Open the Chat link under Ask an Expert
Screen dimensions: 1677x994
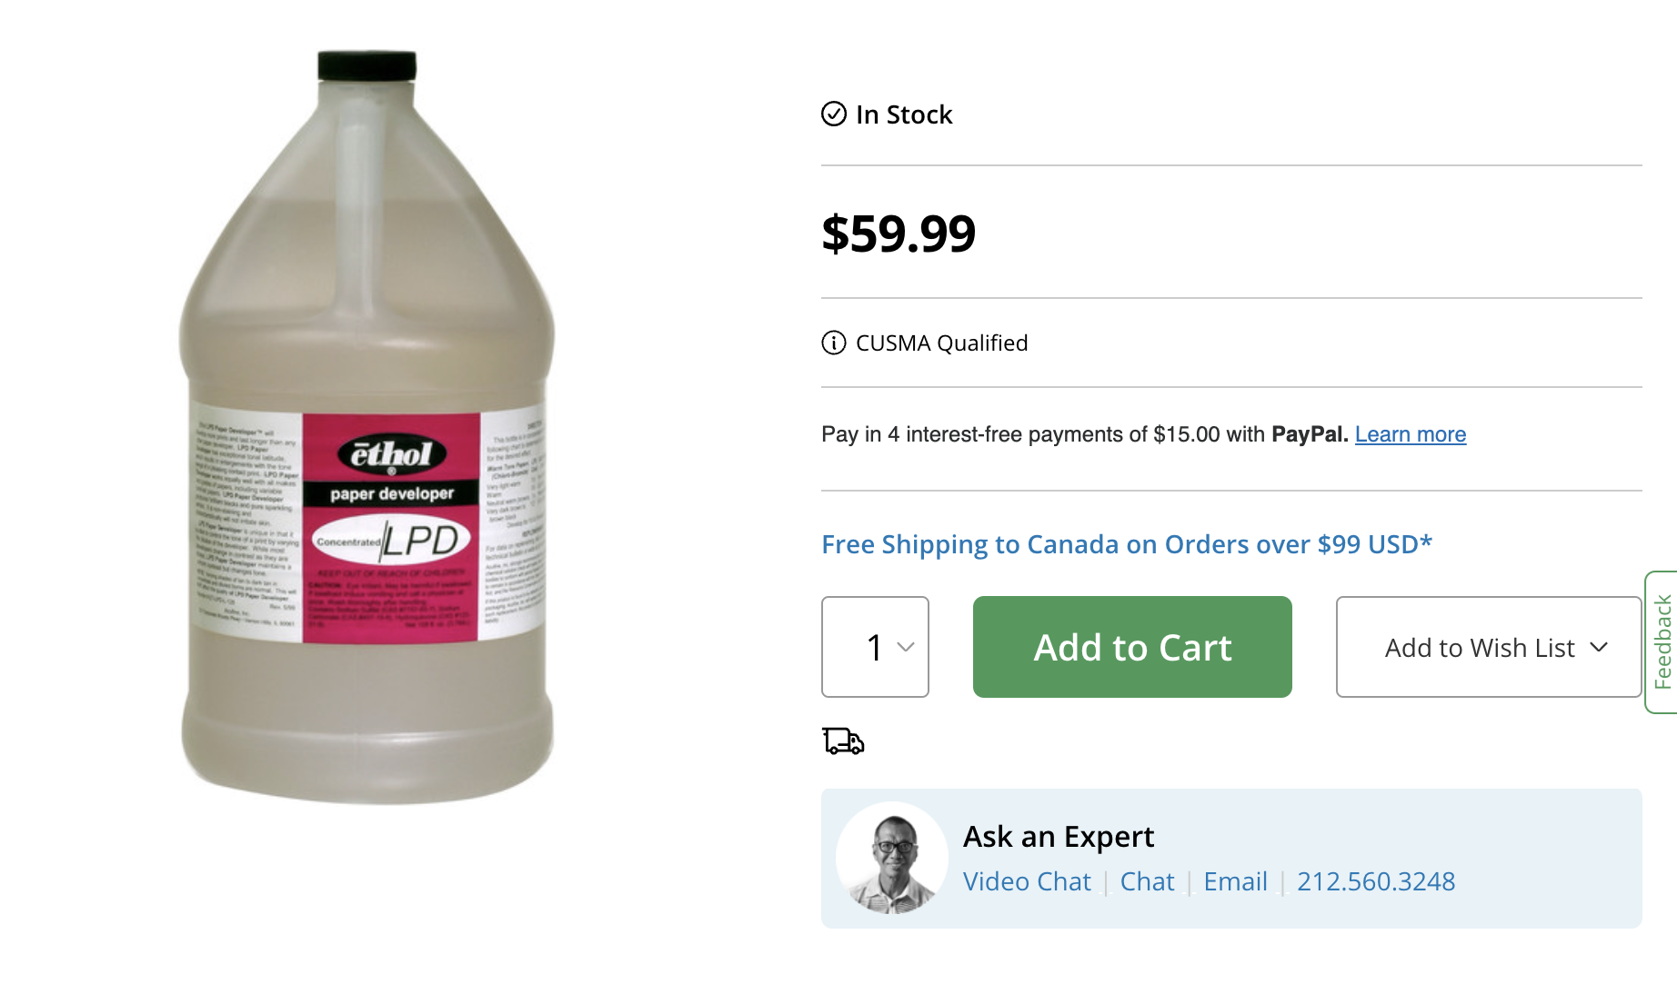[1147, 881]
